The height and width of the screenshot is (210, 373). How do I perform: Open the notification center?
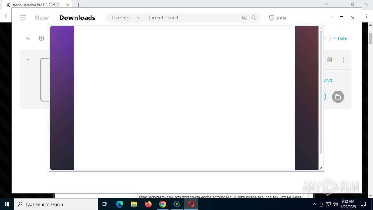[363, 204]
